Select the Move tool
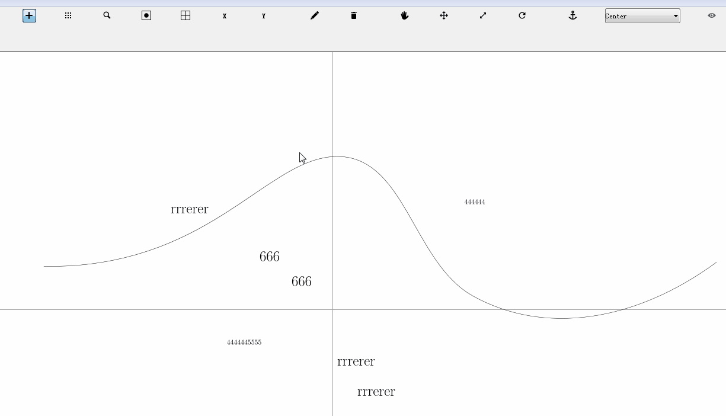This screenshot has height=416, width=726. click(443, 15)
